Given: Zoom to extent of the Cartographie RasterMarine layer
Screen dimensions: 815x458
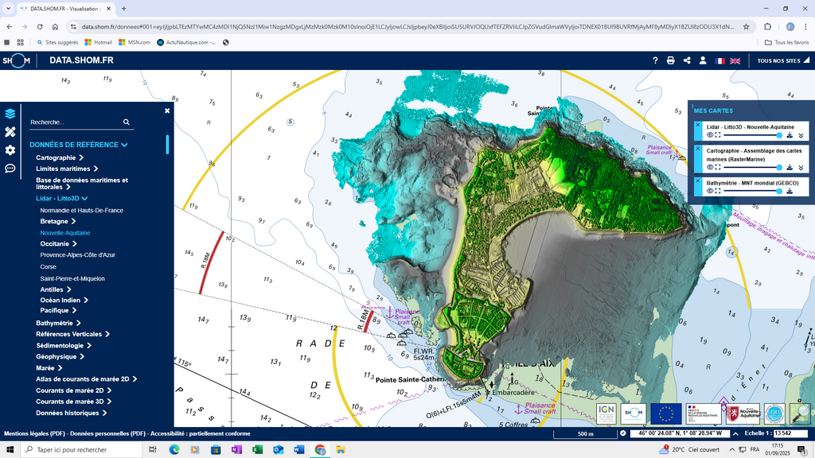Looking at the screenshot, I should tap(718, 167).
